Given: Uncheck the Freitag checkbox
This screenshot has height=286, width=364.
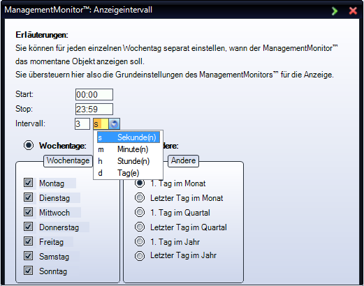Looking at the screenshot, I should 28,241.
